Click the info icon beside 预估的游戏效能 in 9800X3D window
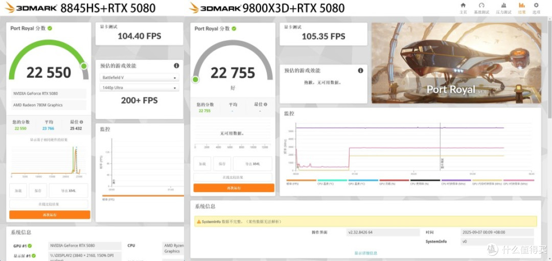Viewport: 552px width, 261px height. pos(360,70)
